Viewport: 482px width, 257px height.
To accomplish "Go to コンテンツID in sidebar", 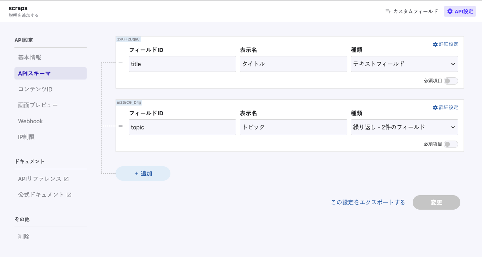I will 35,89.
